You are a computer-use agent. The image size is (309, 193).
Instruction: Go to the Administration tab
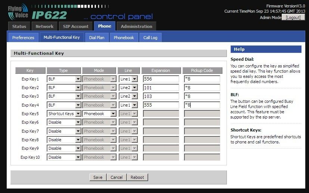pyautogui.click(x=136, y=26)
